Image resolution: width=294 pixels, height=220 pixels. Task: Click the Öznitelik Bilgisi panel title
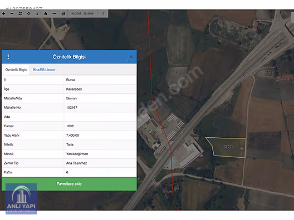point(69,57)
